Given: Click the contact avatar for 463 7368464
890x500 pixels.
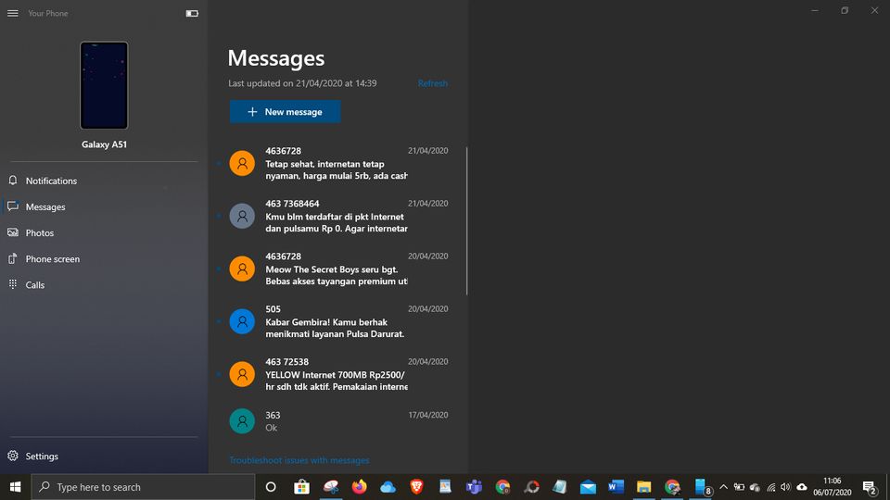Looking at the screenshot, I should pyautogui.click(x=242, y=216).
